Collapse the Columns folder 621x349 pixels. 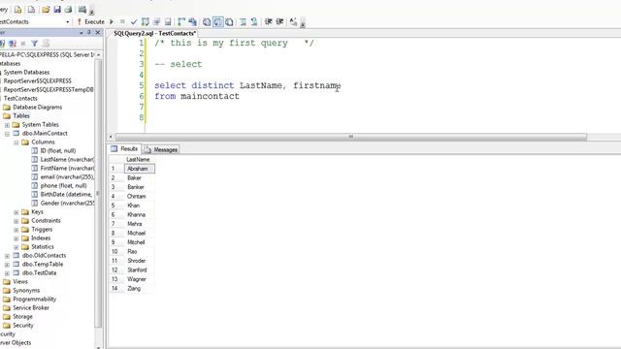click(x=16, y=143)
